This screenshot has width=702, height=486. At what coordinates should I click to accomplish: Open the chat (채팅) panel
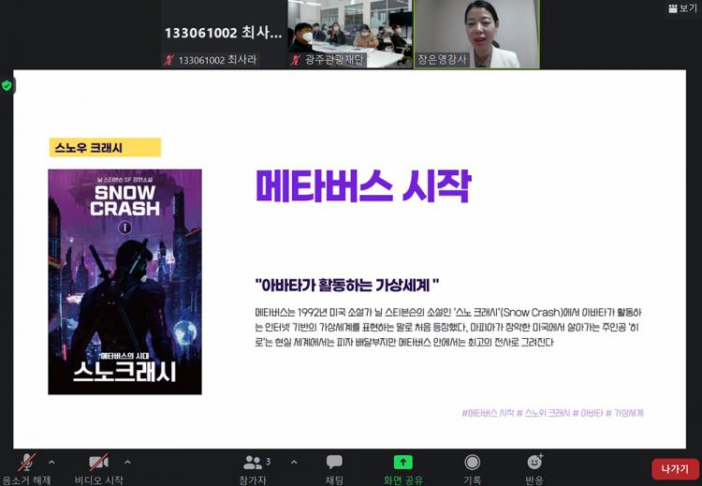(x=334, y=464)
